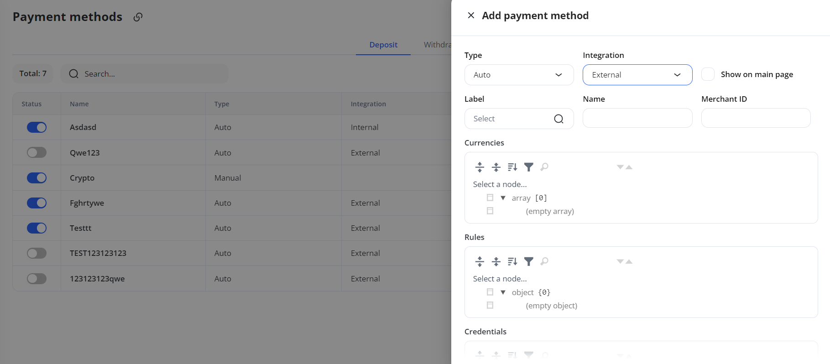The width and height of the screenshot is (830, 364).
Task: Previous result arrow in Currencies editor
Action: [x=629, y=167]
